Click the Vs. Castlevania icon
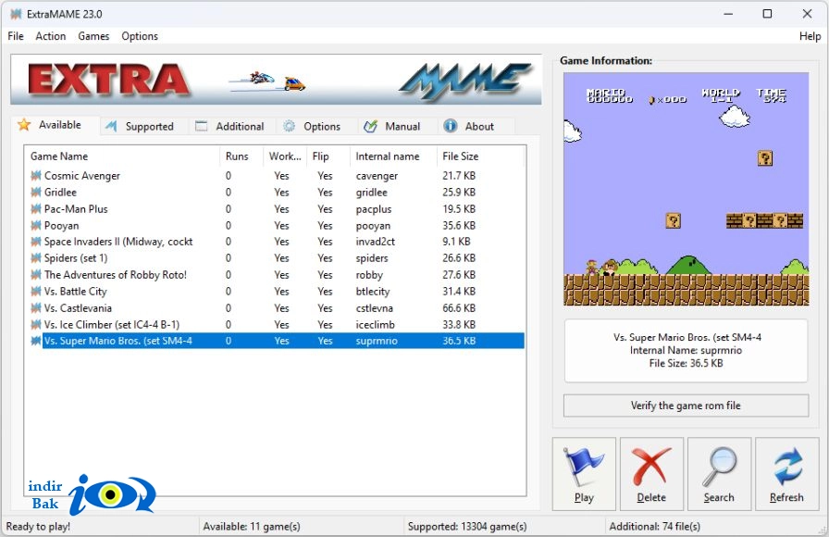This screenshot has height=537, width=829. coord(36,308)
